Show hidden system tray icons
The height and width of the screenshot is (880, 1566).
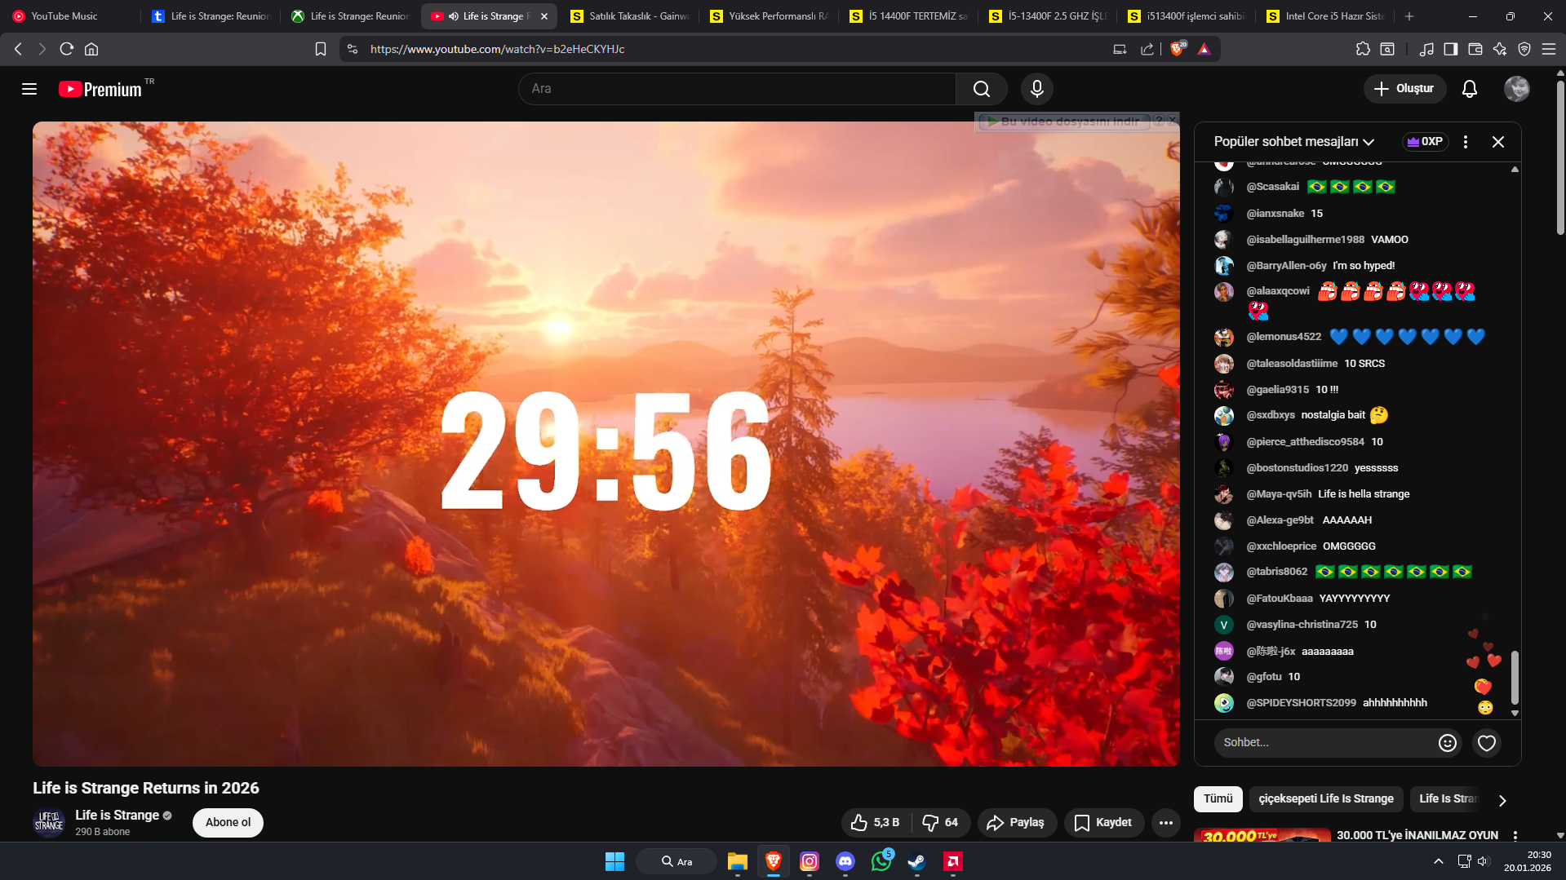1439,861
